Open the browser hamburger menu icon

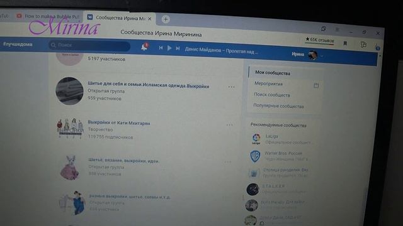[338, 30]
